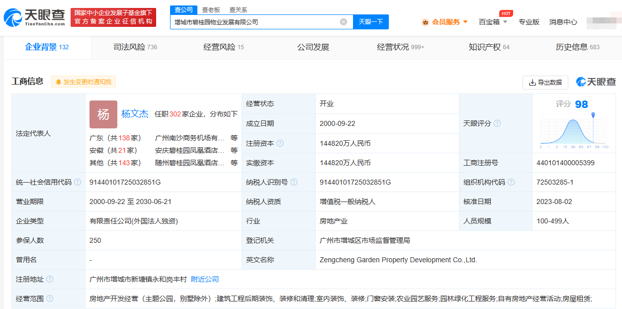
Task: Clear the search box with the X icon
Action: [x=344, y=22]
